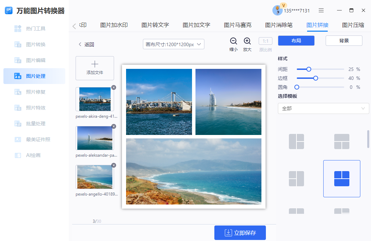Viewport: 371px width, 241px height.
Task: Remove pexels-angello image via its X button
Action: pyautogui.click(x=114, y=165)
